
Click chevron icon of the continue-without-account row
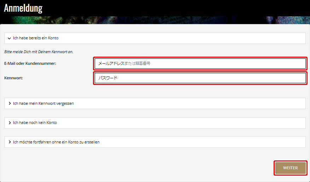coord(10,142)
